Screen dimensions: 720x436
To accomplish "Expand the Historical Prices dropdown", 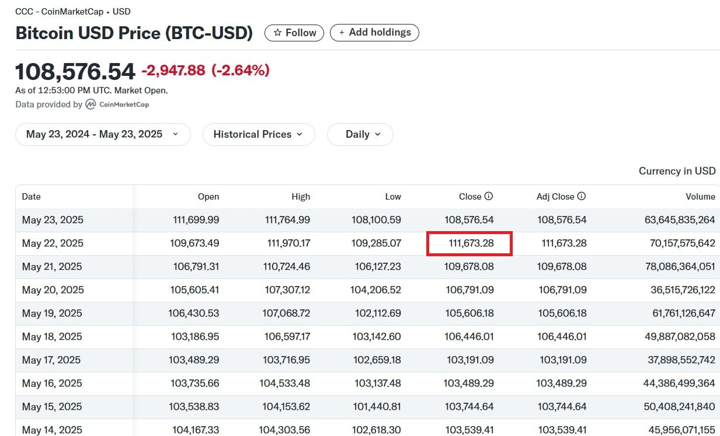I will [259, 134].
